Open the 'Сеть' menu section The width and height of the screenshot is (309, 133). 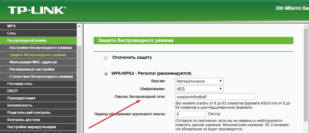pyautogui.click(x=11, y=33)
